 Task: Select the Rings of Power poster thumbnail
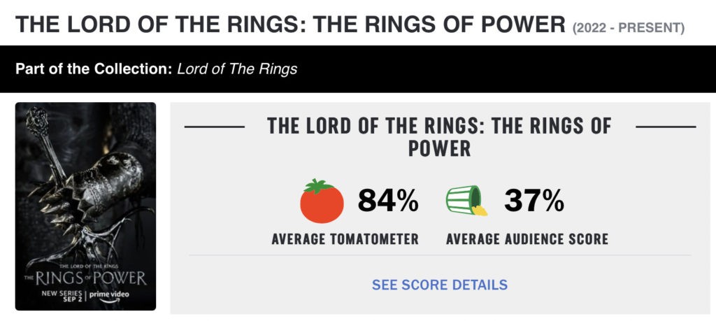pos(85,206)
